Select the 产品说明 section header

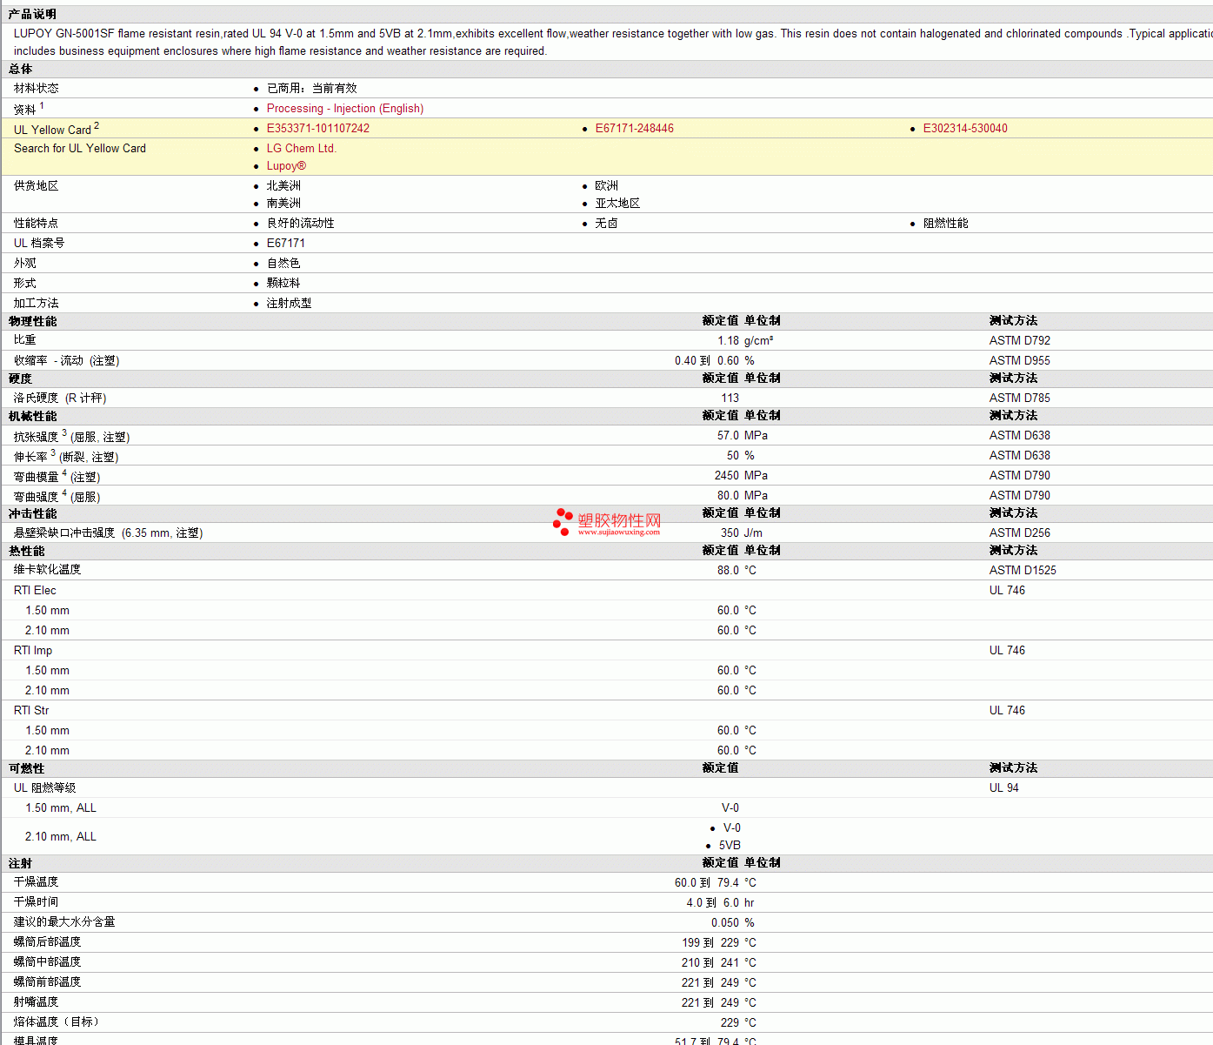32,14
